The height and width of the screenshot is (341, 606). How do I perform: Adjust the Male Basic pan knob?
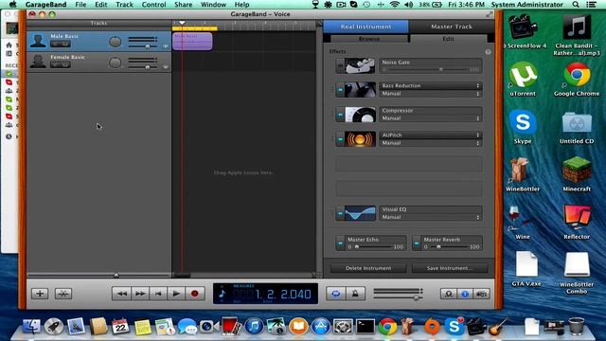coord(115,42)
